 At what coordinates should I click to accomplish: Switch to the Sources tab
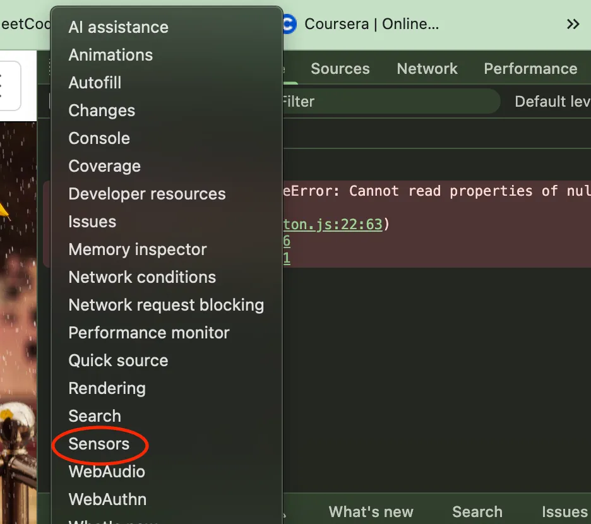(x=340, y=69)
